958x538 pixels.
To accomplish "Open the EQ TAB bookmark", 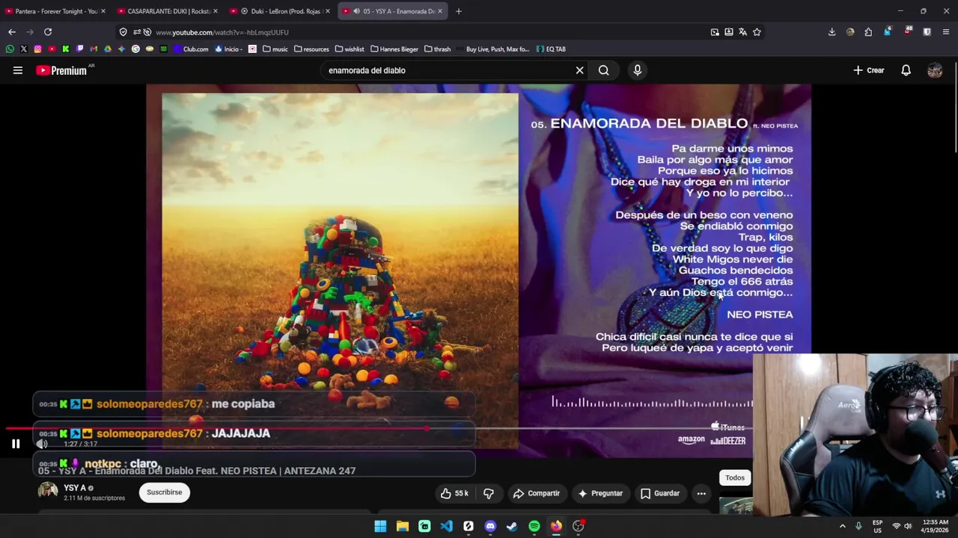I will tap(551, 49).
